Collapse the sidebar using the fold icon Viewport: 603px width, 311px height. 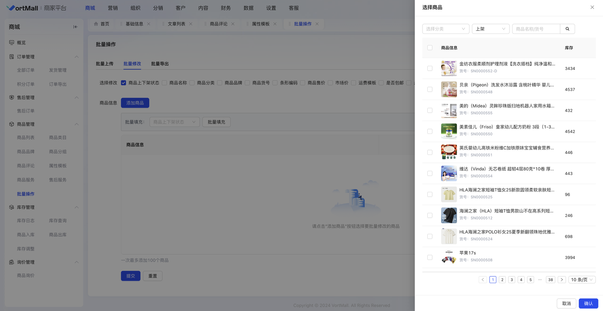[x=75, y=27]
